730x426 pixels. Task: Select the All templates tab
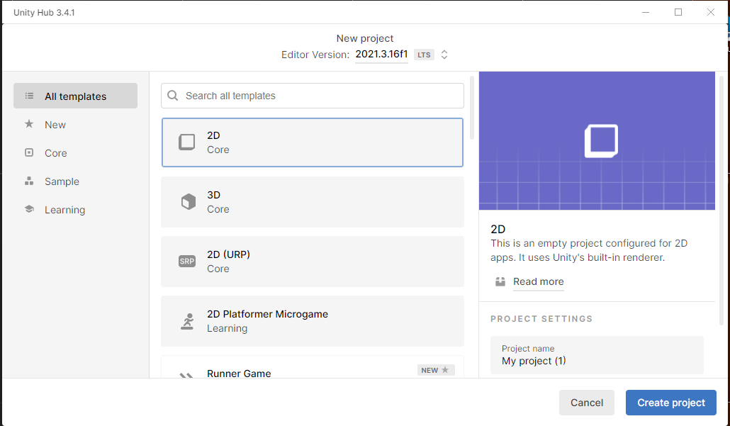[x=75, y=96]
